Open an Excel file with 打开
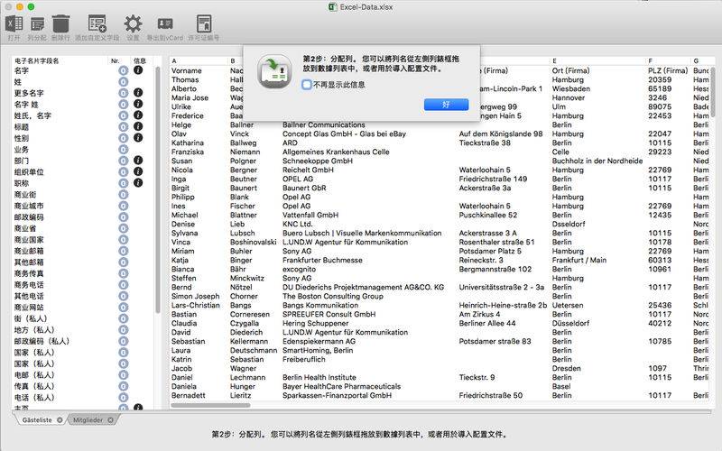The height and width of the screenshot is (451, 722). point(14,23)
